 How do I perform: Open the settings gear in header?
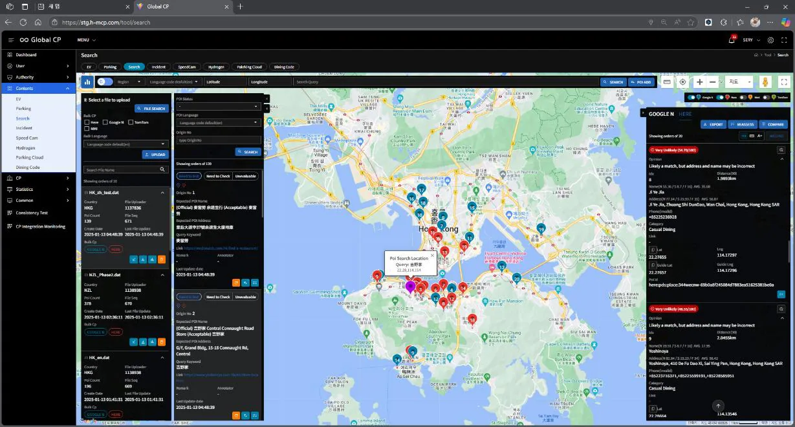click(770, 40)
